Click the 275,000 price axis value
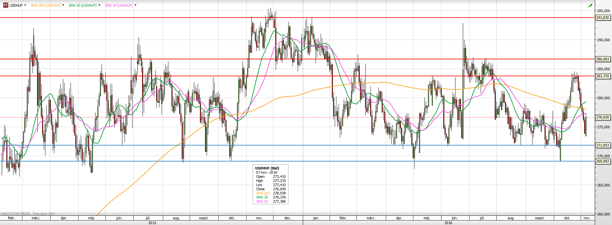Viewport: 612px width, 225px height. (x=603, y=127)
